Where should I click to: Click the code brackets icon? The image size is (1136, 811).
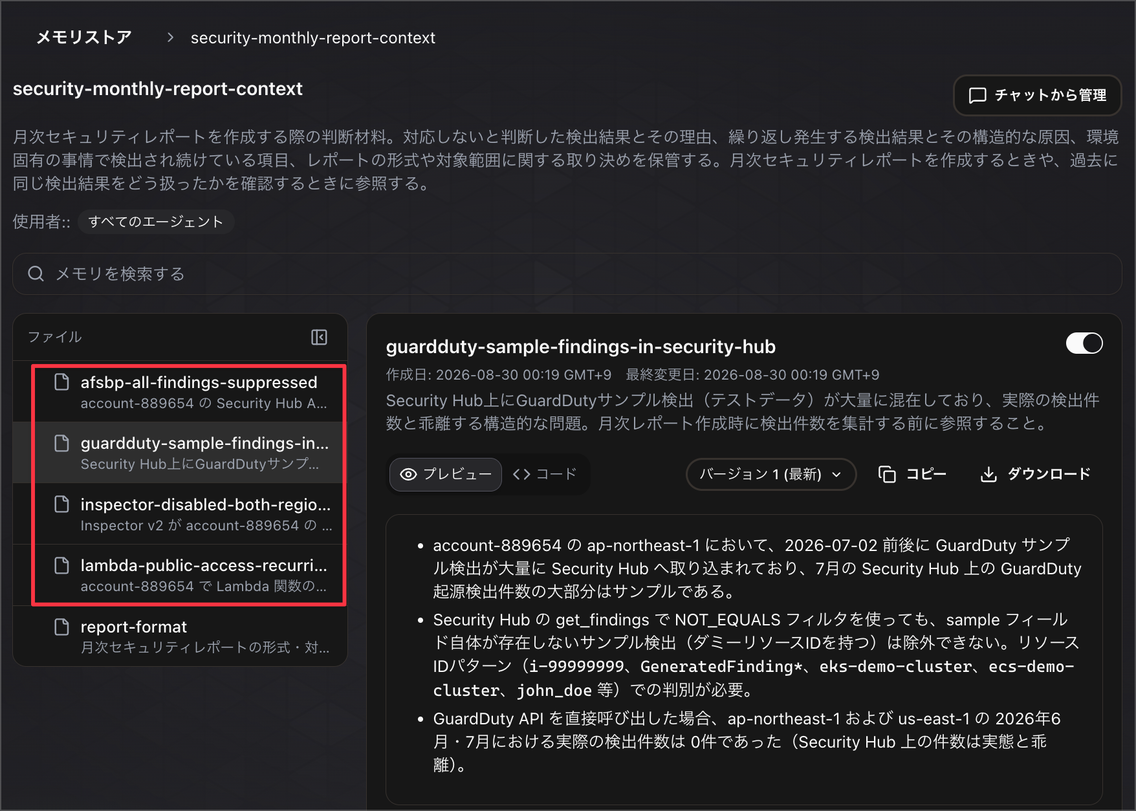pos(521,474)
